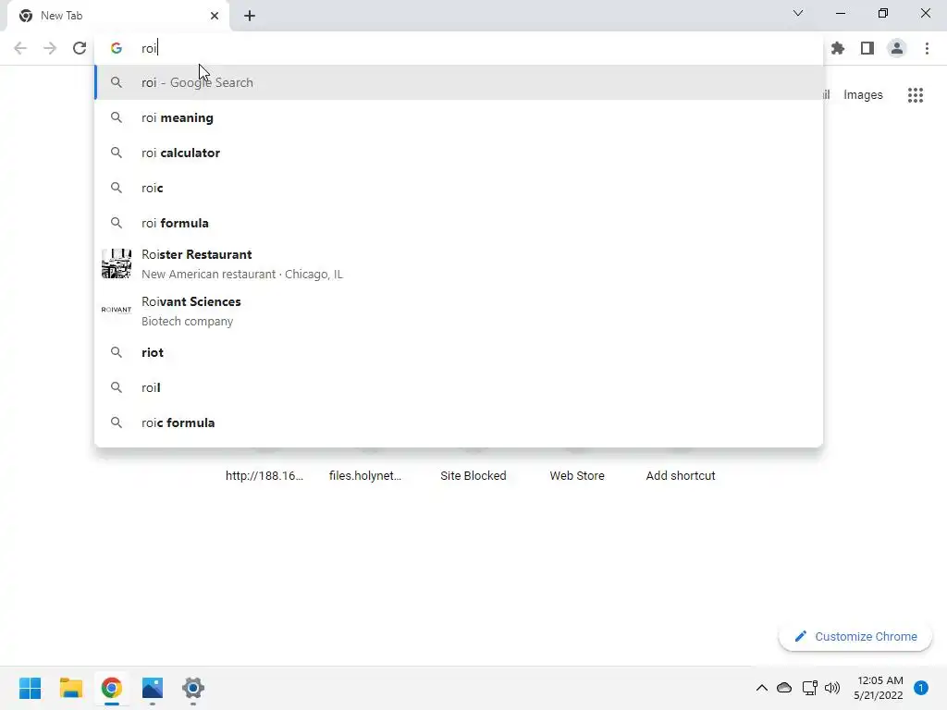Viewport: 947px width, 710px height.
Task: Click the network tray icon
Action: coord(809,688)
